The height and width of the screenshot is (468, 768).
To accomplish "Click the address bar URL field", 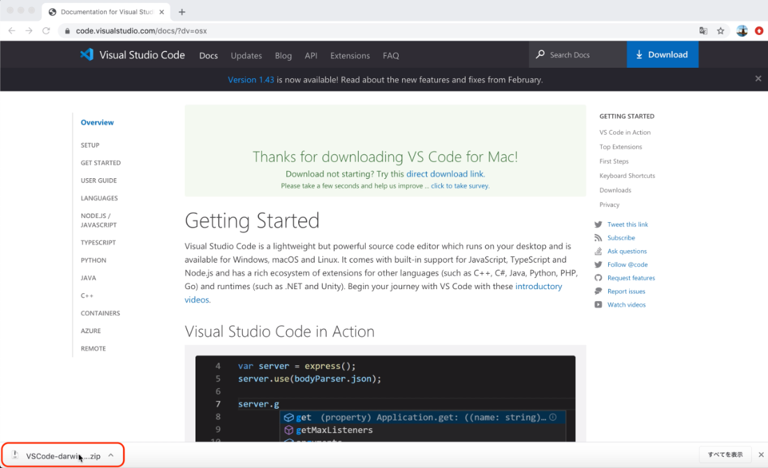I will tap(377, 31).
